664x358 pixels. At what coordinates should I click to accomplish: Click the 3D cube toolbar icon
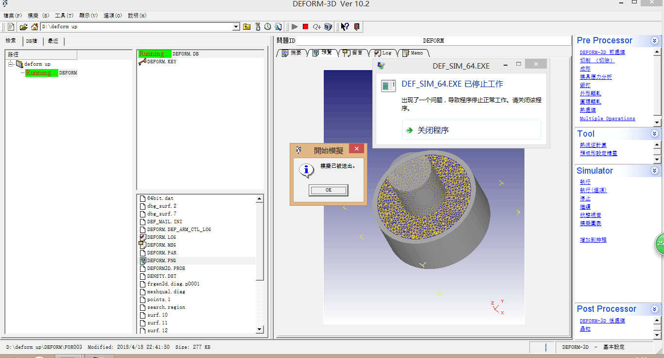click(x=328, y=27)
